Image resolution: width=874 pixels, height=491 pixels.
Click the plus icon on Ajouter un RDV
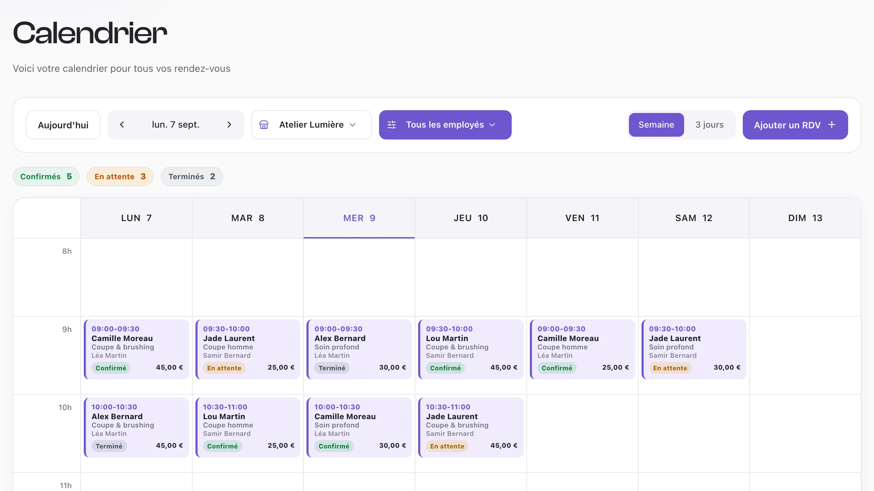(x=832, y=124)
